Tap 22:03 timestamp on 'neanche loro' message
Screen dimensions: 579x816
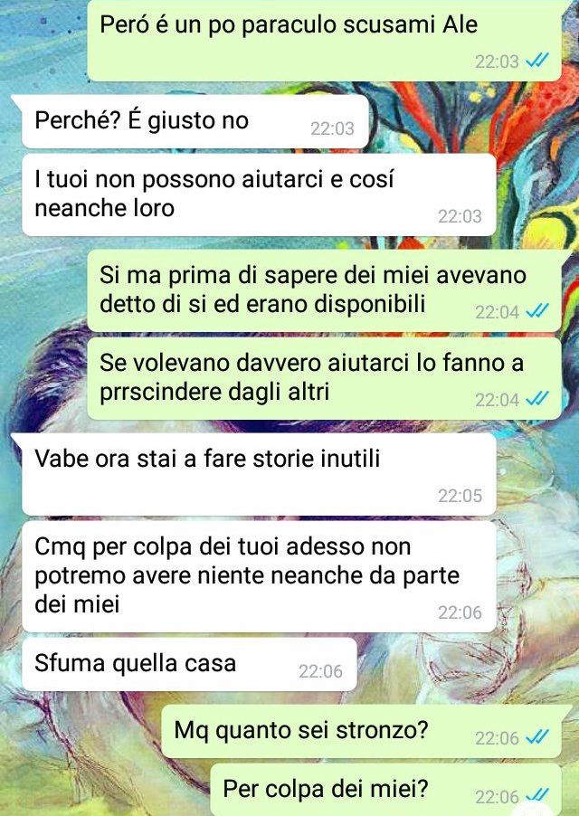(460, 216)
